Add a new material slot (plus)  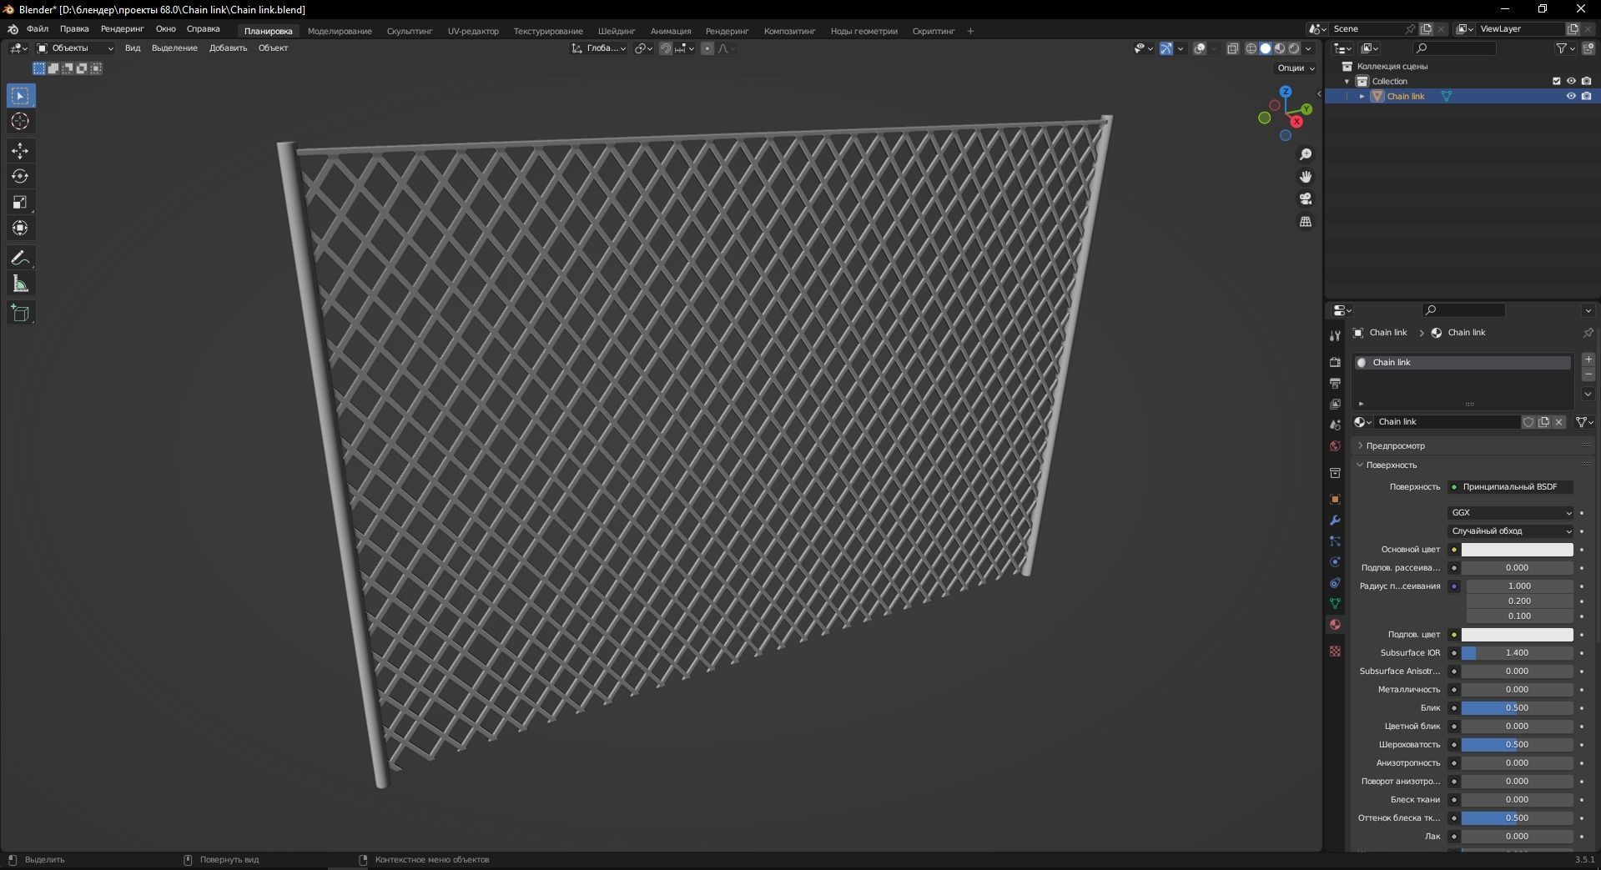click(x=1588, y=360)
